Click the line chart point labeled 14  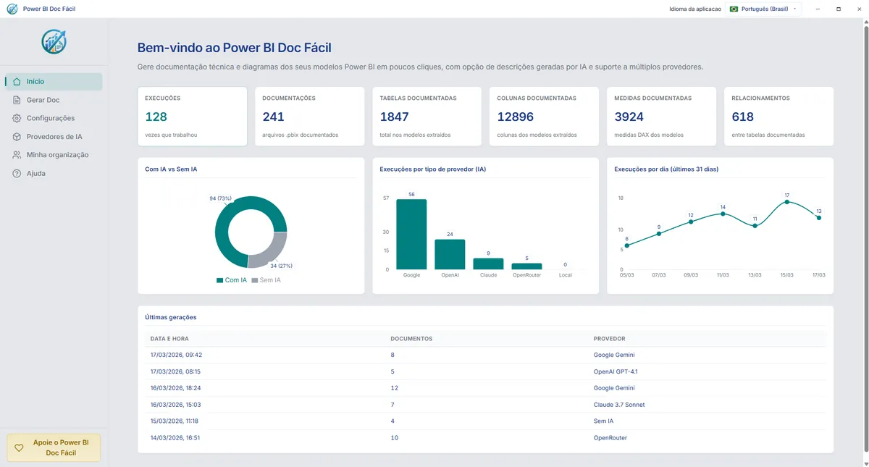723,214
